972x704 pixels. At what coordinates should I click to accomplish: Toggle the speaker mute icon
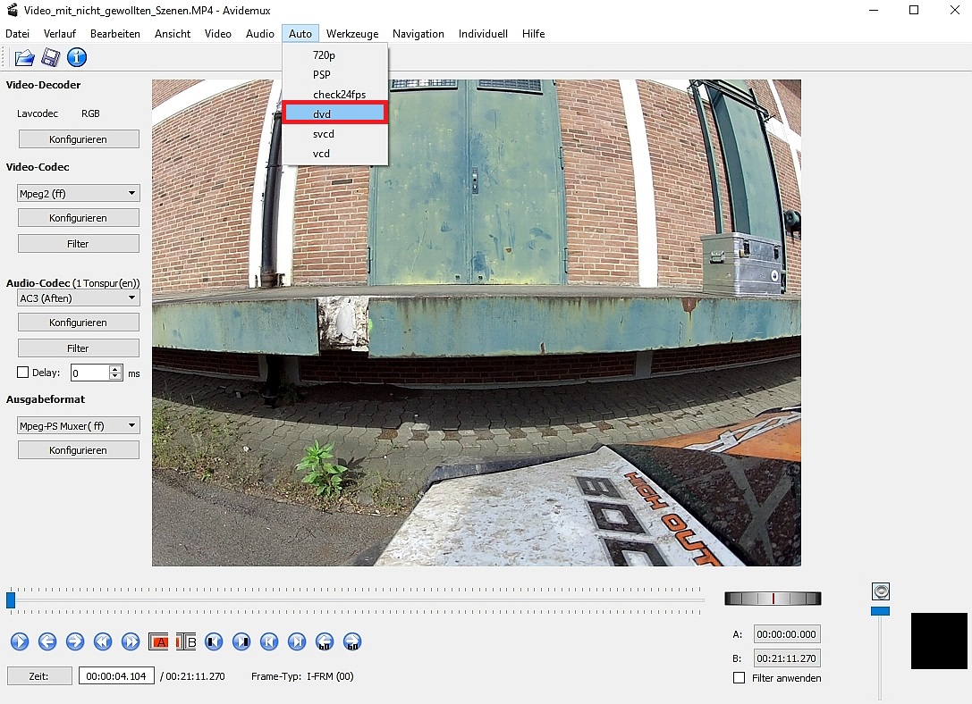881,591
